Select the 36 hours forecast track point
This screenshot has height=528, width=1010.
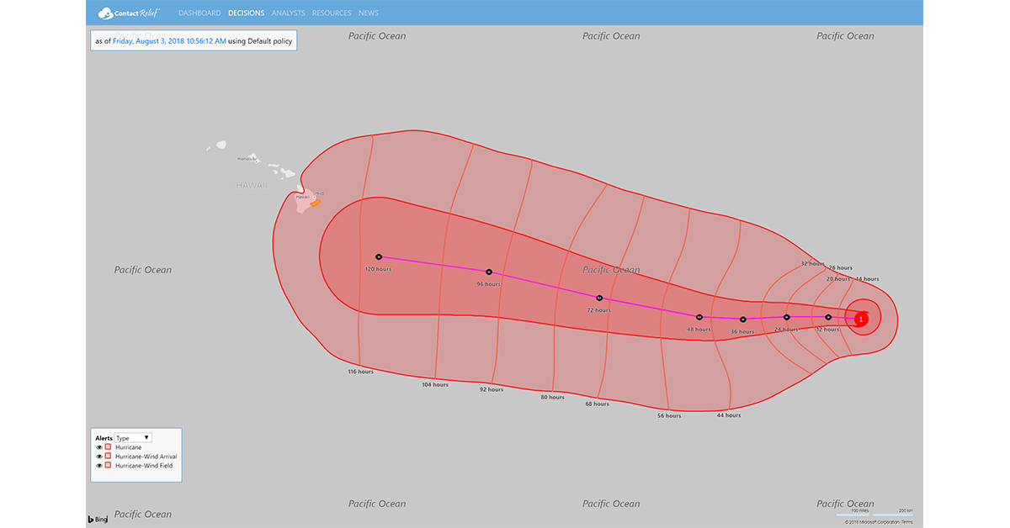click(x=743, y=319)
